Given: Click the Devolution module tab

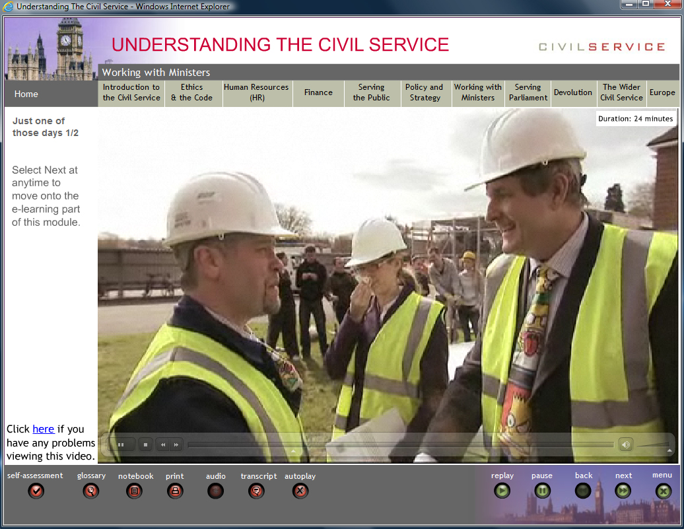Looking at the screenshot, I should [x=572, y=92].
